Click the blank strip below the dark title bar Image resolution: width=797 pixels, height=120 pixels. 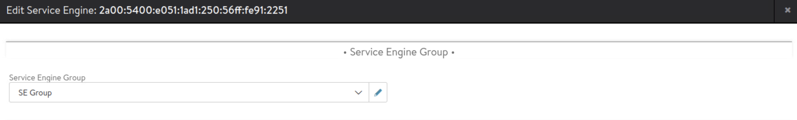(398, 32)
